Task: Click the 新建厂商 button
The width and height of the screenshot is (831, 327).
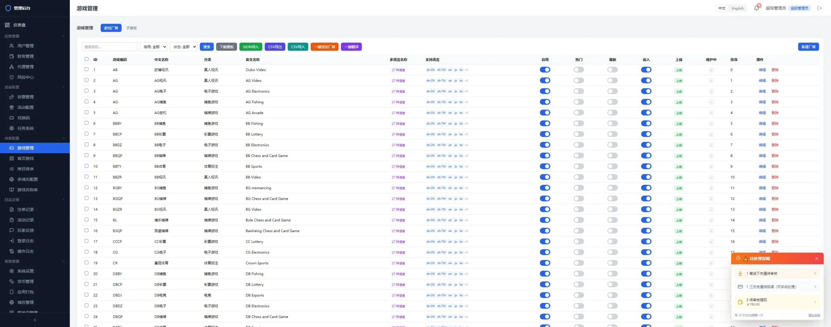Action: pyautogui.click(x=808, y=47)
